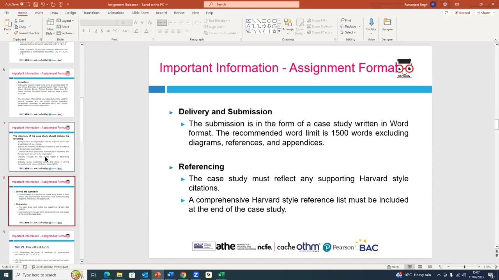499x280 pixels.
Task: Switch to the Design tab
Action: coord(71,13)
